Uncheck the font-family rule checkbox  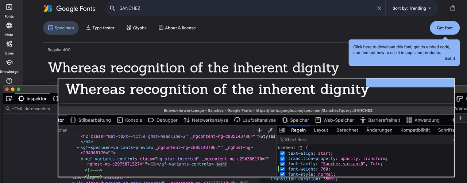click(282, 164)
